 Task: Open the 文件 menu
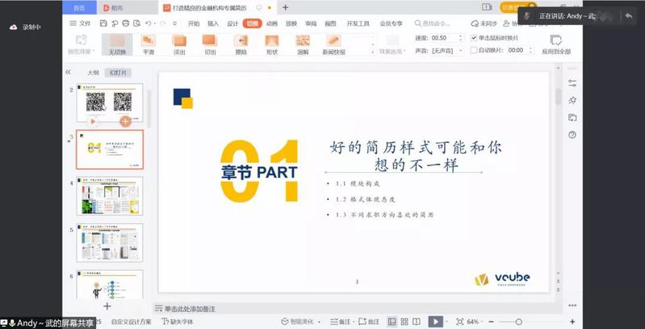(x=81, y=23)
